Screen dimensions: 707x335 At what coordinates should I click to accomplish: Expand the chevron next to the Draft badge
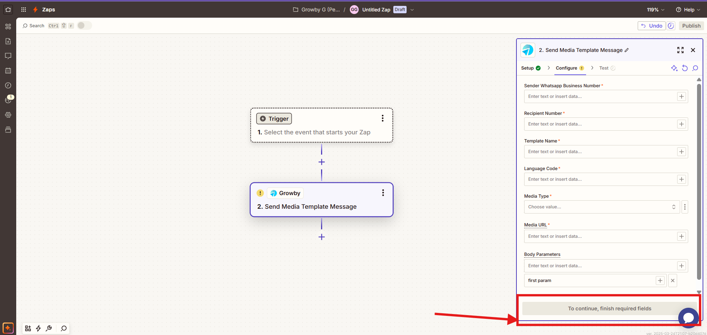tap(412, 10)
